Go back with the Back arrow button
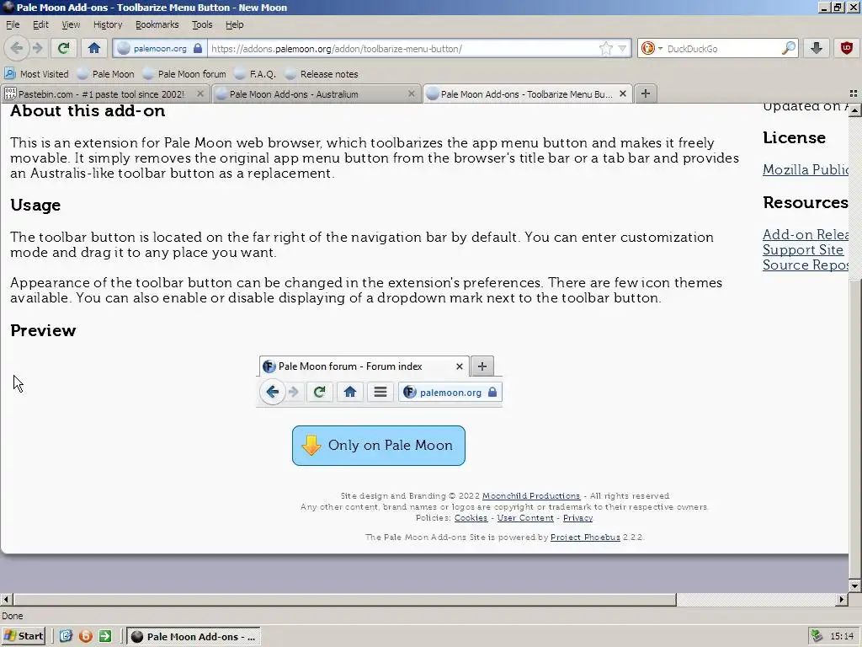 pyautogui.click(x=17, y=48)
